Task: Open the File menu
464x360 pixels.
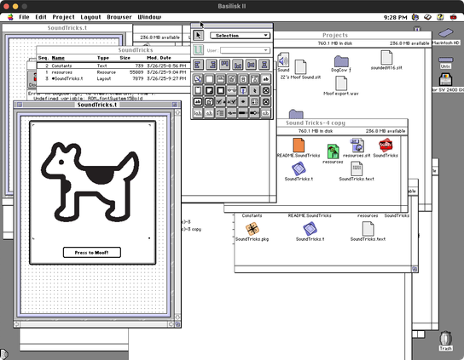Action: click(24, 17)
